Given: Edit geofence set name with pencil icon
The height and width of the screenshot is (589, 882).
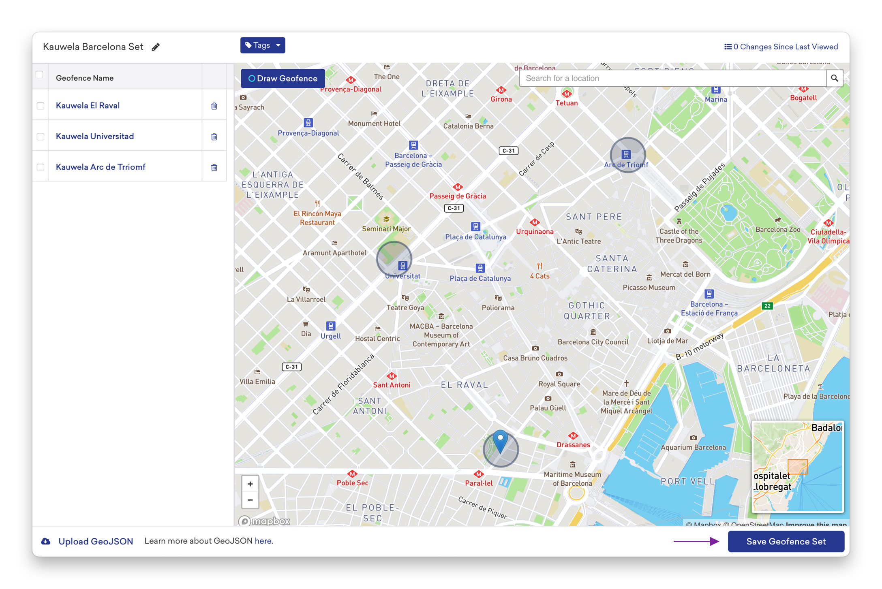Looking at the screenshot, I should 156,47.
